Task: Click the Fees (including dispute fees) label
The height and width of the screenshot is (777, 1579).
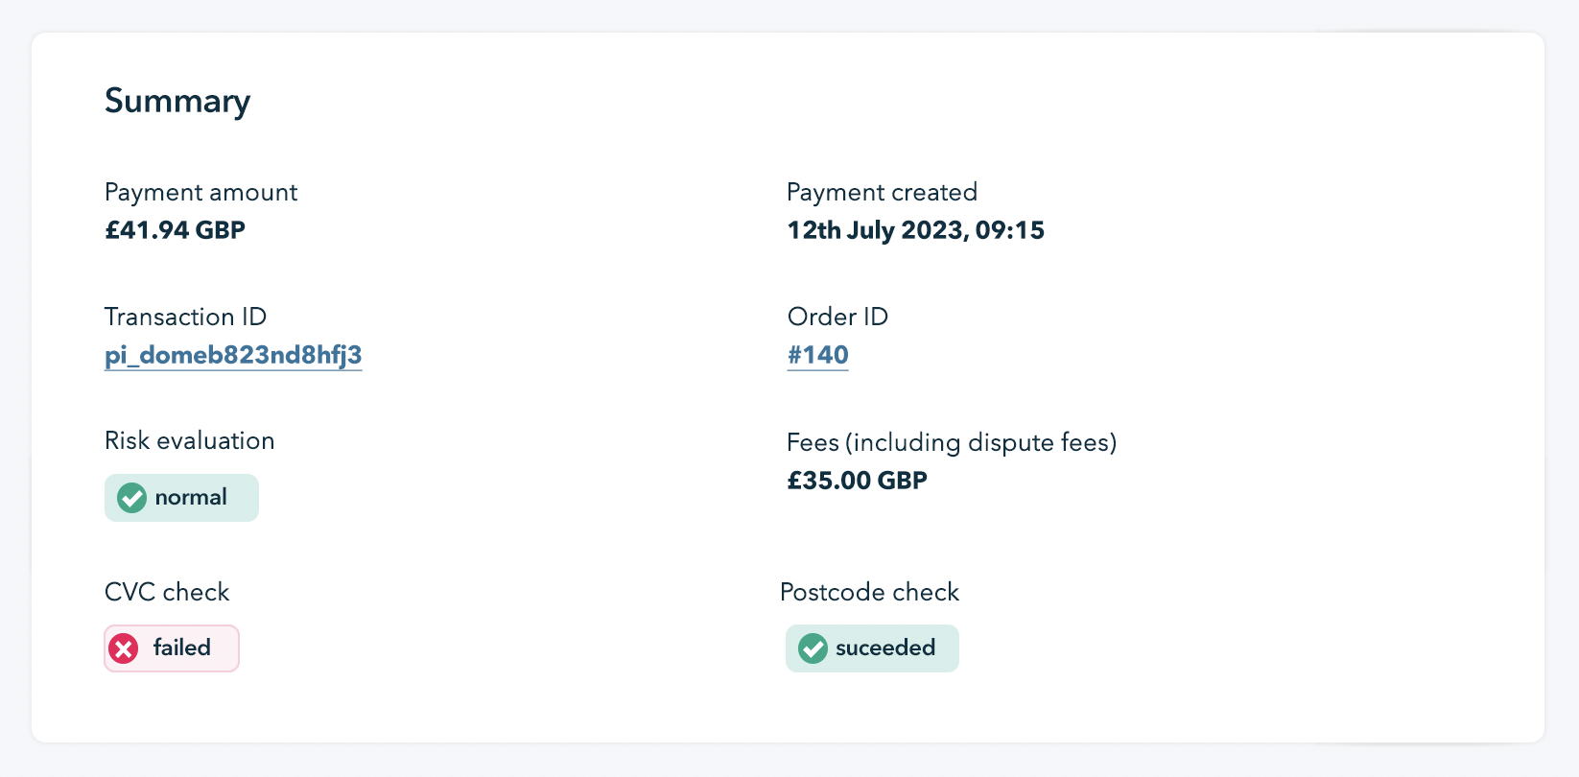Action: 953,443
